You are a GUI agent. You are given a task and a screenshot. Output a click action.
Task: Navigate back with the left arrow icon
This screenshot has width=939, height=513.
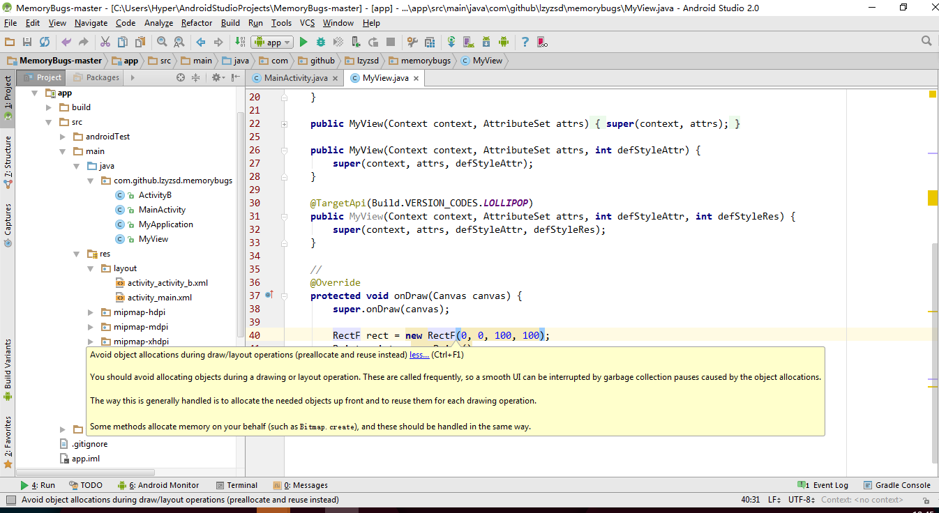[x=201, y=42]
